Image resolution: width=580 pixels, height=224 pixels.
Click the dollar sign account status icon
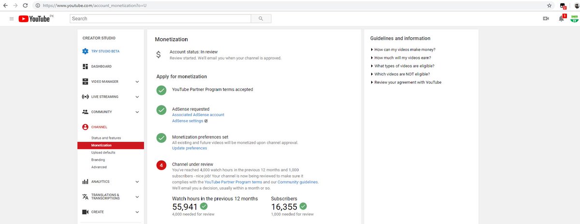pos(159,55)
